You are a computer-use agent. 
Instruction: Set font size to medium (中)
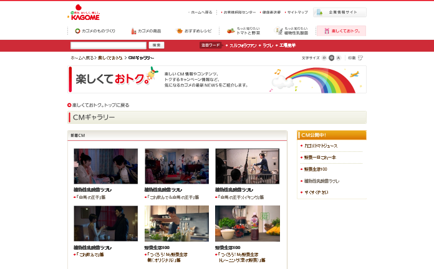331,58
